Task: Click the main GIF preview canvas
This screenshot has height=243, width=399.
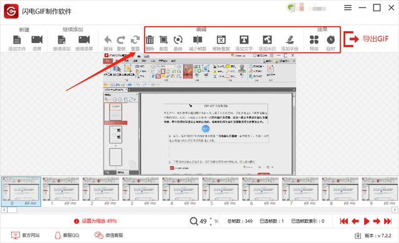Action: click(x=199, y=114)
